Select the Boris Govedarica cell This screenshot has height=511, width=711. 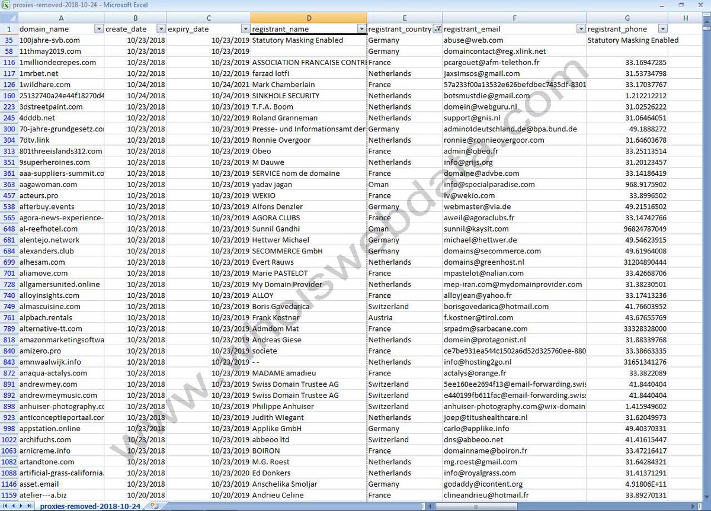point(309,307)
